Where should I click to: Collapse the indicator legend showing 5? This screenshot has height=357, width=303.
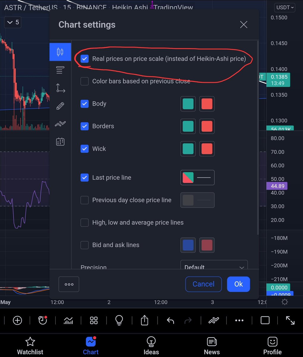point(13,22)
